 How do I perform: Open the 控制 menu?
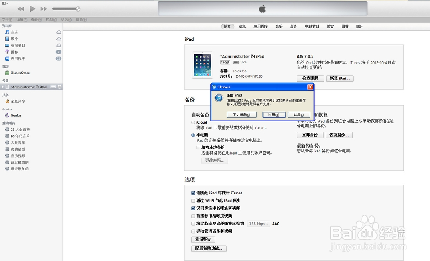(x=51, y=20)
